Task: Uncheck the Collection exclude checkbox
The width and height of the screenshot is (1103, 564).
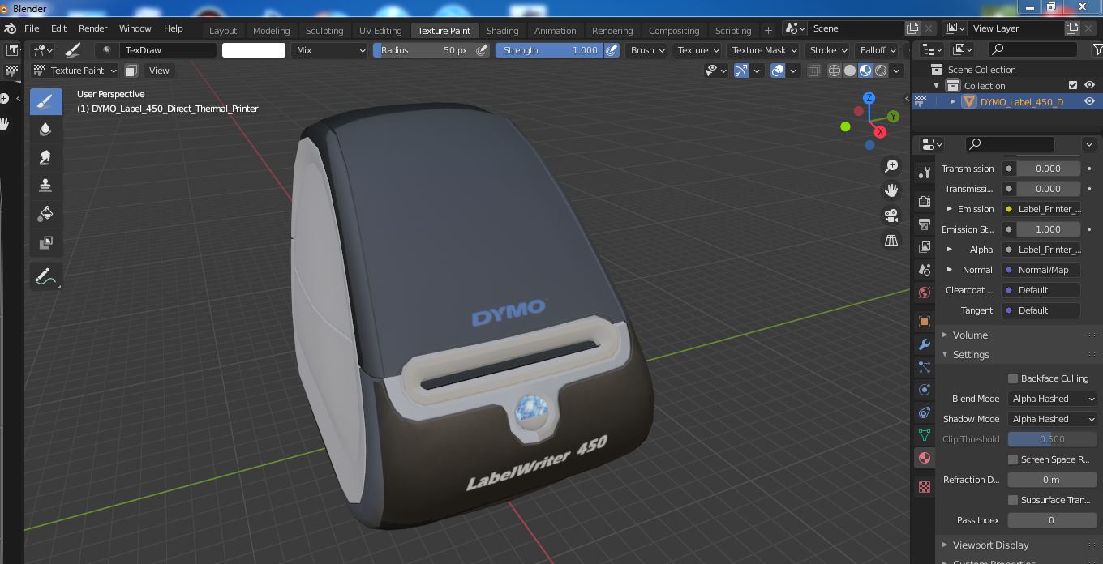Action: coord(1073,85)
